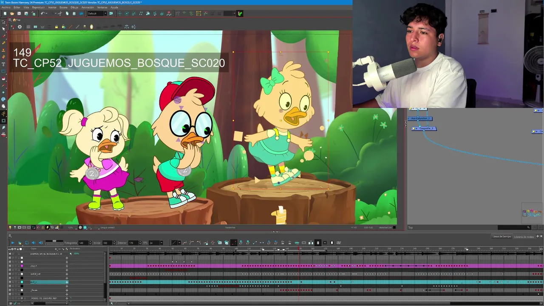Mute the audio layer speaker icon
Viewport: 544px width, 306px height.
click(10, 254)
